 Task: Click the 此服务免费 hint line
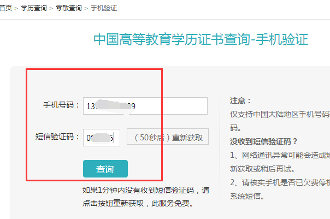138,203
